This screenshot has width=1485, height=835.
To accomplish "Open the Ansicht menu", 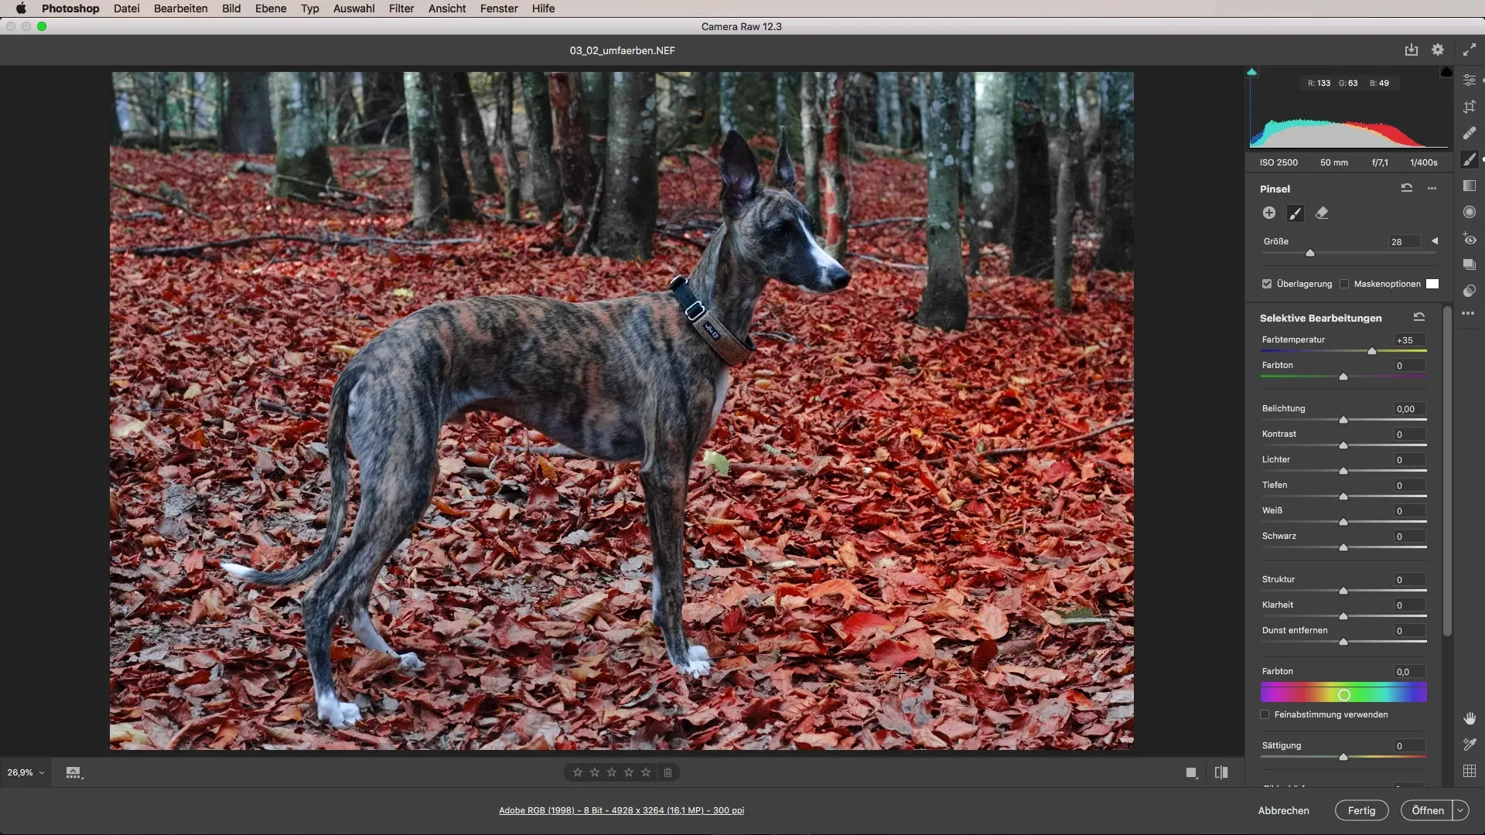I will tap(447, 9).
